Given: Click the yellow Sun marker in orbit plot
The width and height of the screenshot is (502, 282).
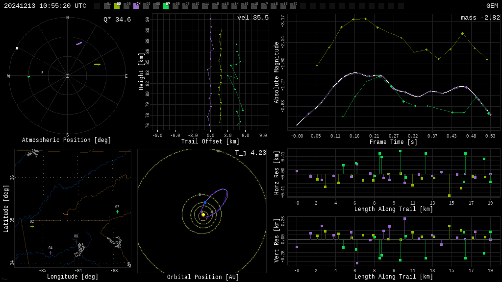Looking at the screenshot, I should click(203, 214).
